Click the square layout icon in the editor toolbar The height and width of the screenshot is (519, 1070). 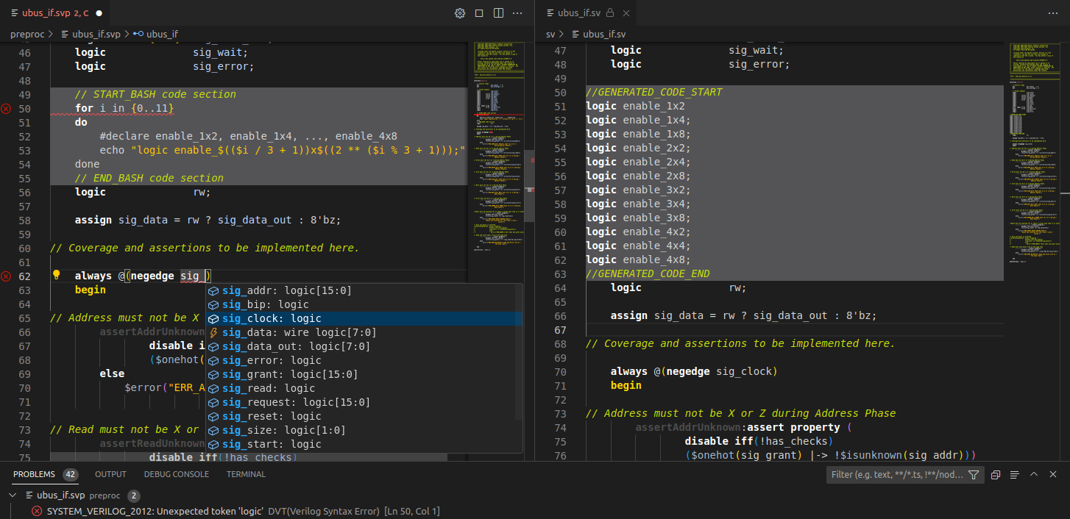click(x=479, y=12)
